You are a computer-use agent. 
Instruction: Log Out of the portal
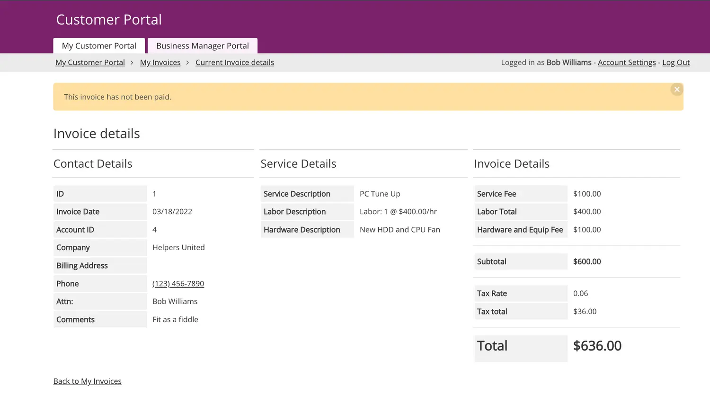click(x=675, y=63)
